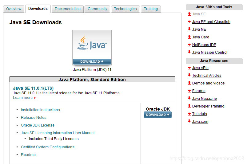
Task: Go to the Technologies tab
Action: click(x=125, y=9)
